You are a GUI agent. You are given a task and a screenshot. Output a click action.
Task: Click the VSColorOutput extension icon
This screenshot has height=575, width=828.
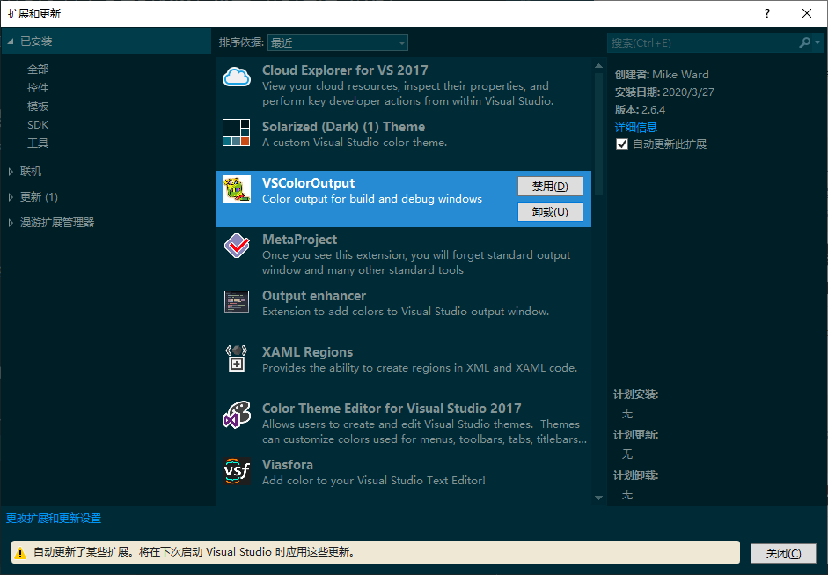pyautogui.click(x=237, y=189)
